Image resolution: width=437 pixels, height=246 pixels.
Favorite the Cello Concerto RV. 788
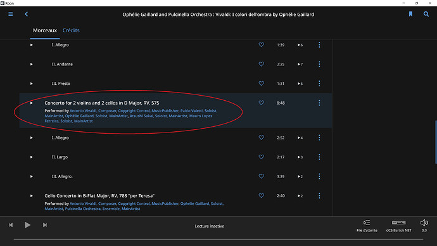[261, 195]
